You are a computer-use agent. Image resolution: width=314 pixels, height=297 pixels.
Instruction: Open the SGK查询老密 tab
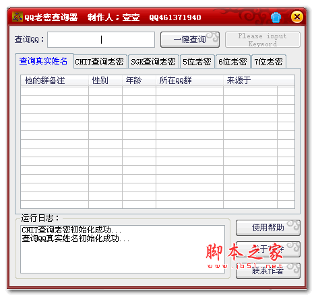154,61
